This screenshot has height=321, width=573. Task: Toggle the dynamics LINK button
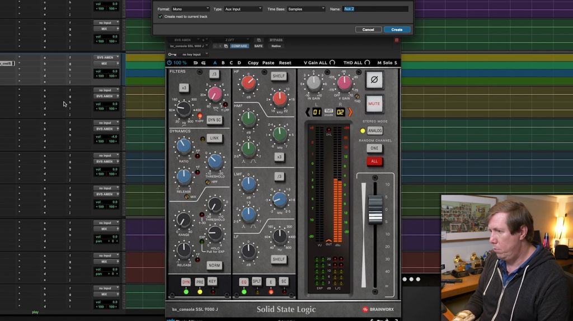pos(214,138)
